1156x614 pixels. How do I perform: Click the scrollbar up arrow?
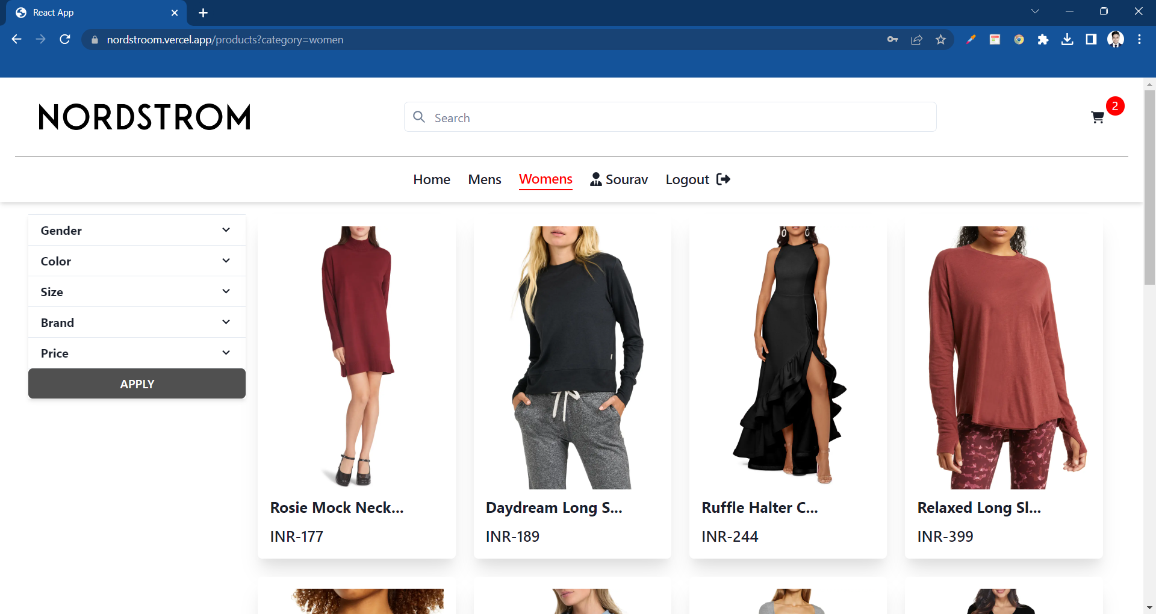tap(1149, 84)
